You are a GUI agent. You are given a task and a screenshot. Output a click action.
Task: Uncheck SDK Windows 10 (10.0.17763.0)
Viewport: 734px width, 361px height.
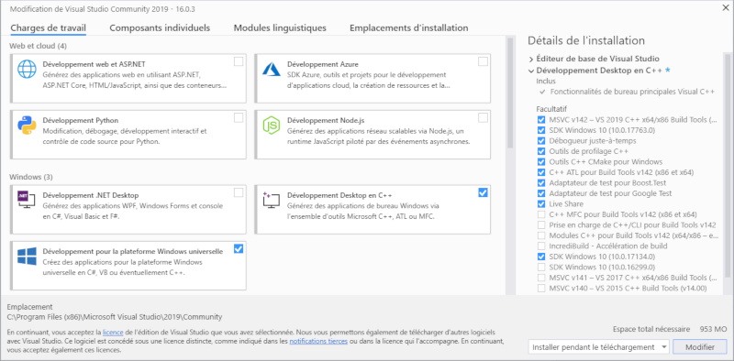click(x=541, y=130)
